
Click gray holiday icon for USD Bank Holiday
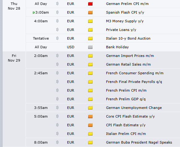[90, 47]
